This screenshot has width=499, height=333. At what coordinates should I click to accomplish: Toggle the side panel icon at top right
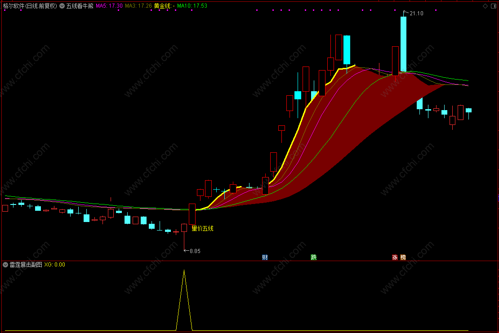click(x=494, y=6)
